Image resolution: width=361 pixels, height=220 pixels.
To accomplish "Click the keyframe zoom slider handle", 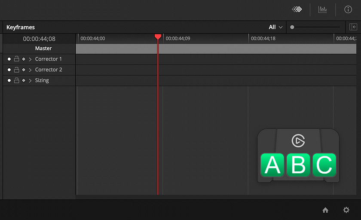I will 292,27.
